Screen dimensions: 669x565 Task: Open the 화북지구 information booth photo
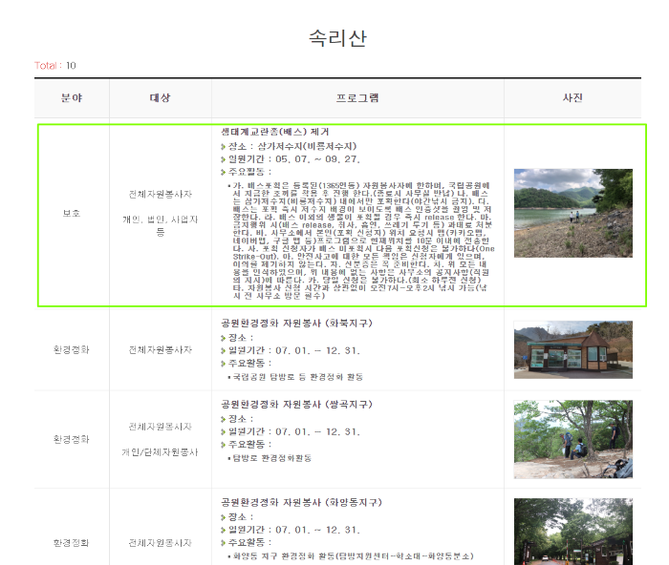573,350
